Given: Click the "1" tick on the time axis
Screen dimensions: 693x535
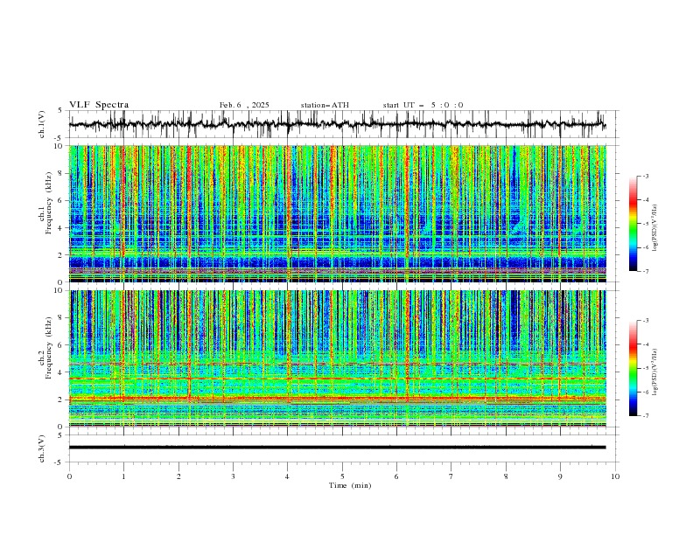Looking at the screenshot, I should click(x=123, y=476).
